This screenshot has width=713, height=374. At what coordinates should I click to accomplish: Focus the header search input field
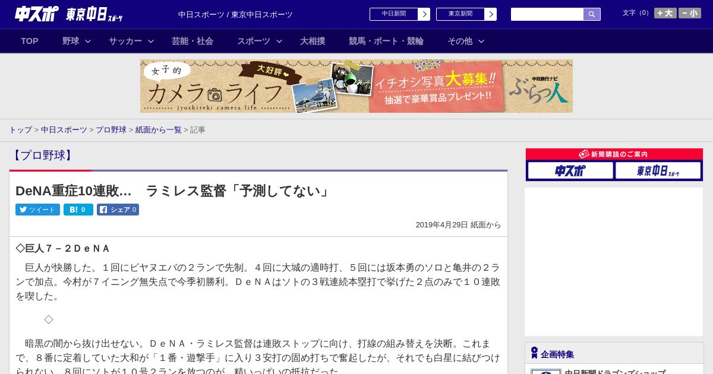tap(547, 14)
